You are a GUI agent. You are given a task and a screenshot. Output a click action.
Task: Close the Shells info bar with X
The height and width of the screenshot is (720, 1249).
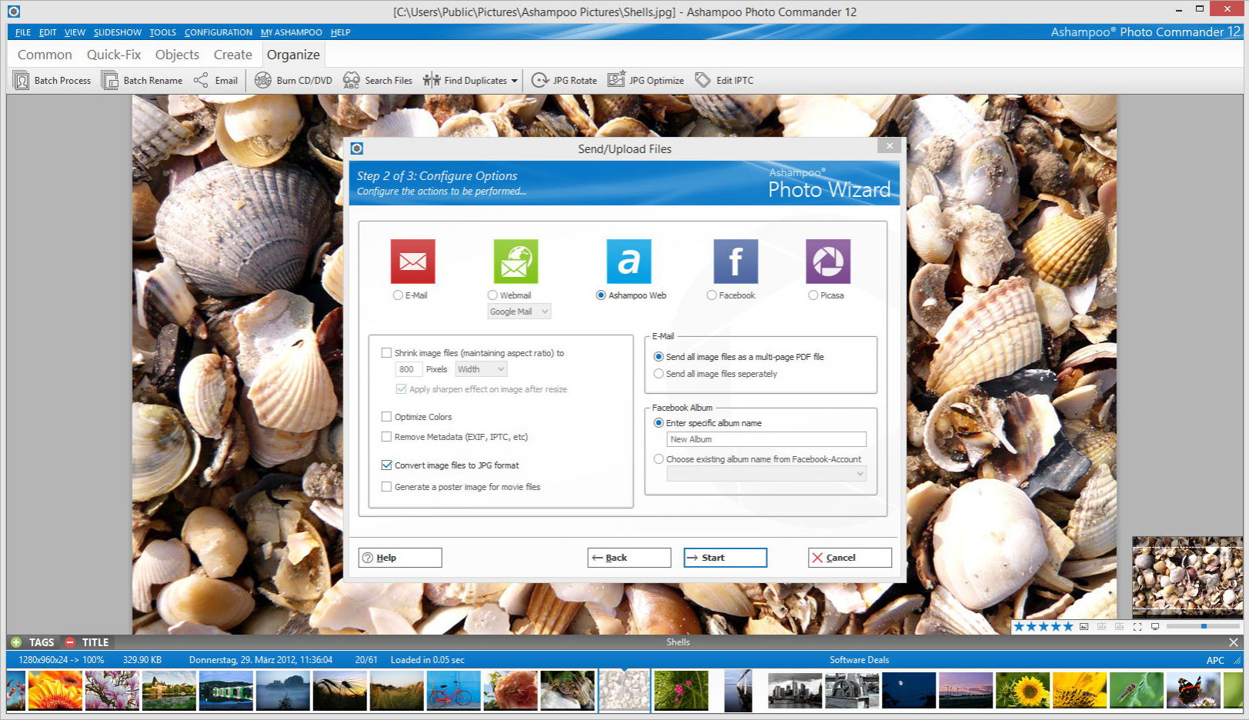(x=1234, y=642)
